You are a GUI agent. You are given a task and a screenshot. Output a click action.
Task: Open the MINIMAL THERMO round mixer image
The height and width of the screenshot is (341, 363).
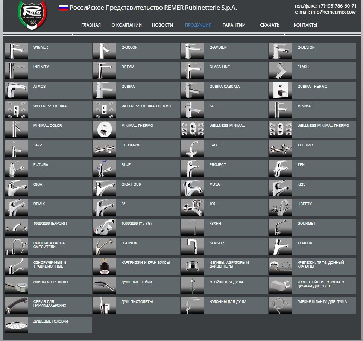[105, 129]
